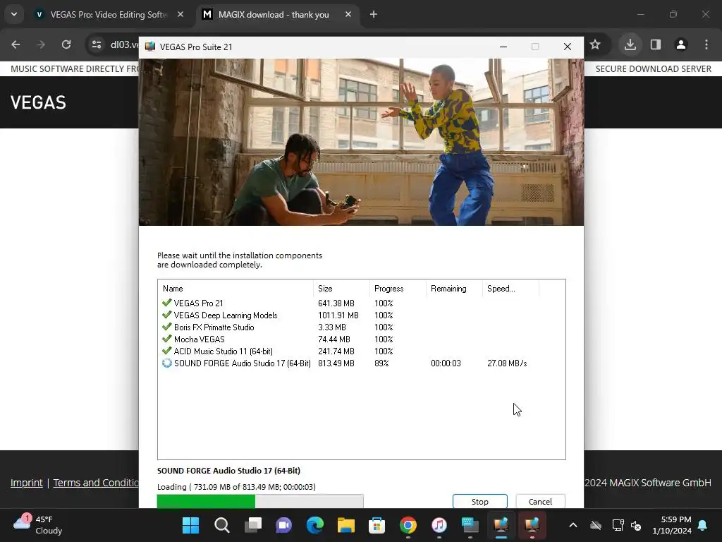This screenshot has width=722, height=542.
Task: Click the Progress column header
Action: pyautogui.click(x=398, y=289)
